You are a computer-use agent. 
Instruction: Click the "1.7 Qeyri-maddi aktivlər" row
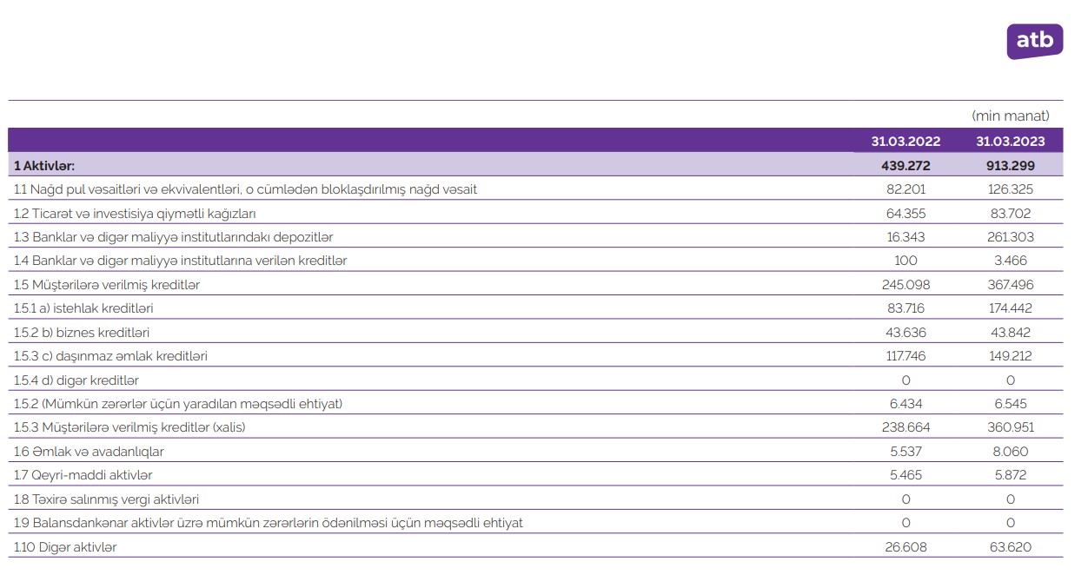[83, 476]
